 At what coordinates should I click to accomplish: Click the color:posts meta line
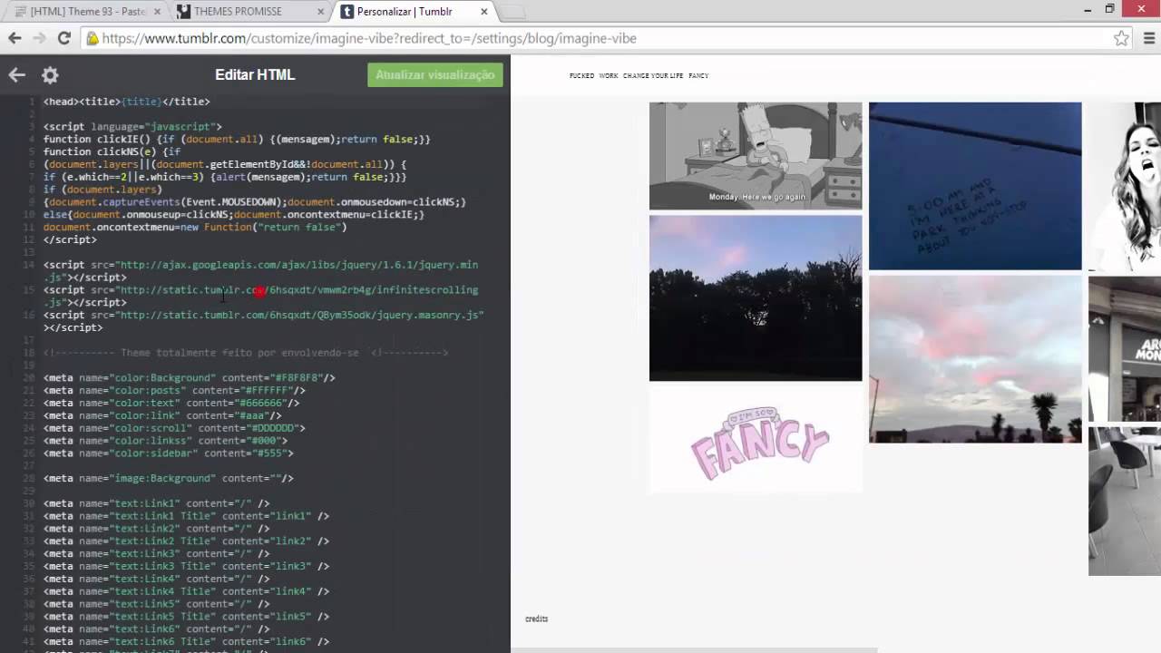pos(174,391)
